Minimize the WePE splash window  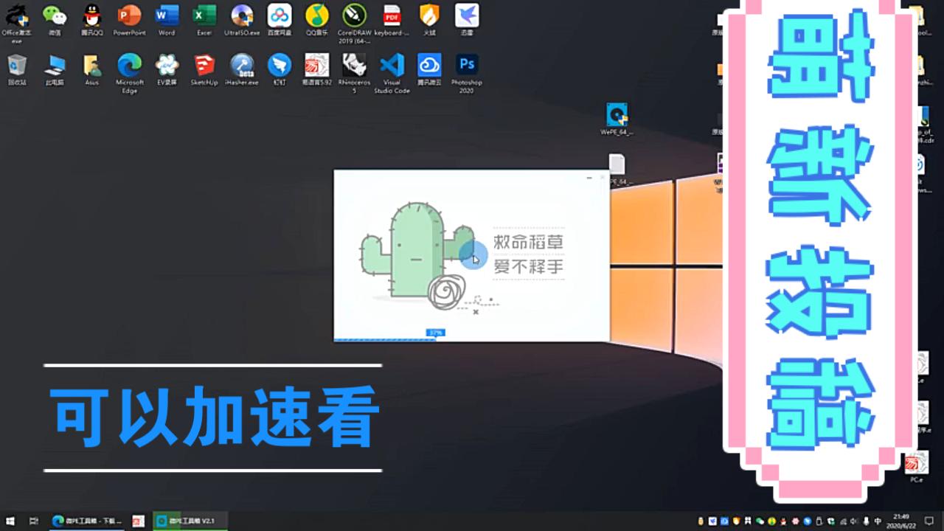(x=589, y=178)
